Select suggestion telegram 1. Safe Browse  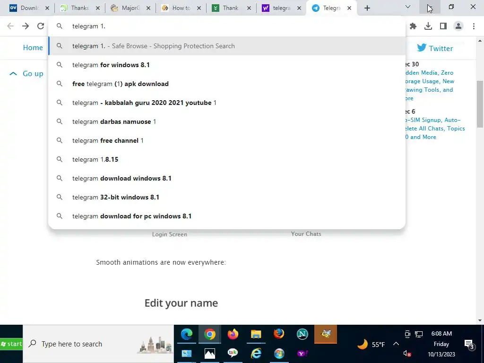click(x=227, y=46)
